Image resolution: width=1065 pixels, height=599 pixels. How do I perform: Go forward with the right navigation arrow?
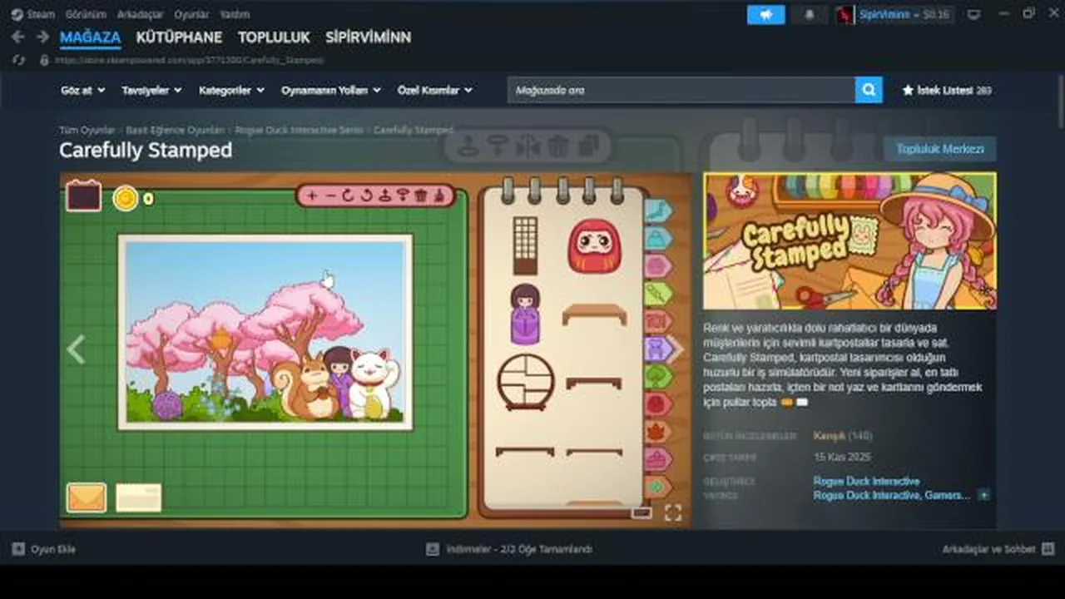42,37
